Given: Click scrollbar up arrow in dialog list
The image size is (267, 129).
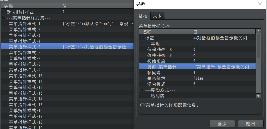Looking at the screenshot, I should pyautogui.click(x=258, y=32).
